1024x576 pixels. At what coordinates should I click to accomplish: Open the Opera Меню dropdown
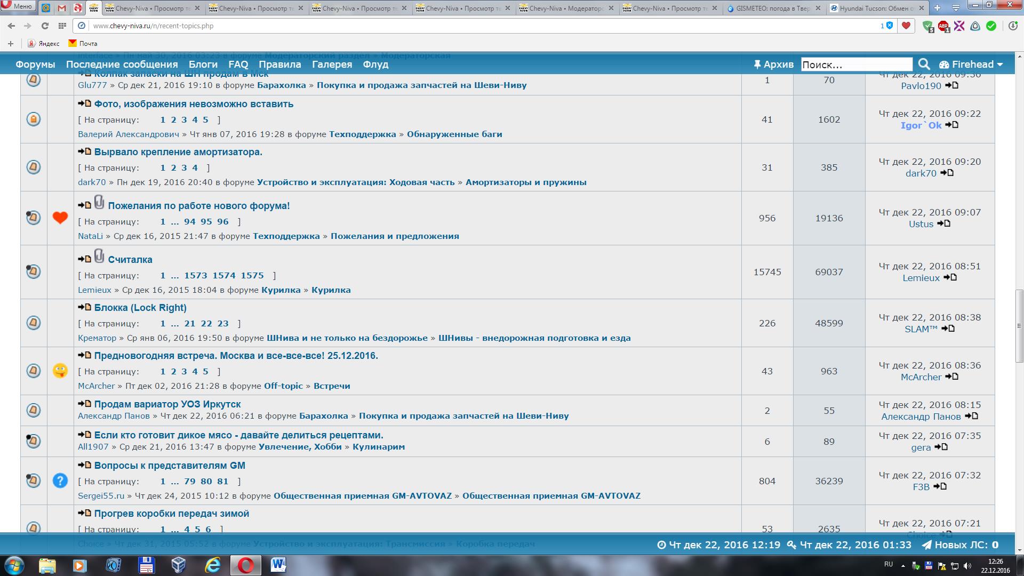18,6
